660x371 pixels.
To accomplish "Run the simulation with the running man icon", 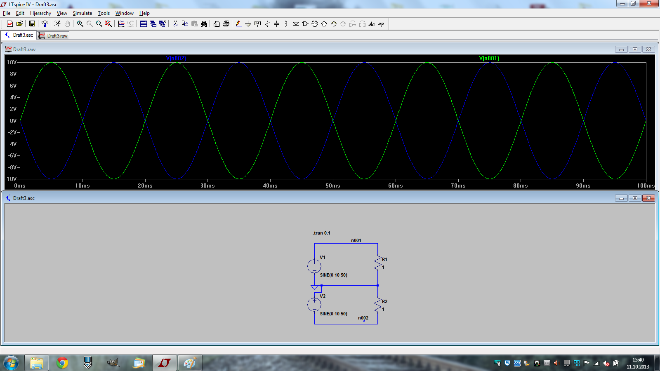I will pyautogui.click(x=57, y=24).
